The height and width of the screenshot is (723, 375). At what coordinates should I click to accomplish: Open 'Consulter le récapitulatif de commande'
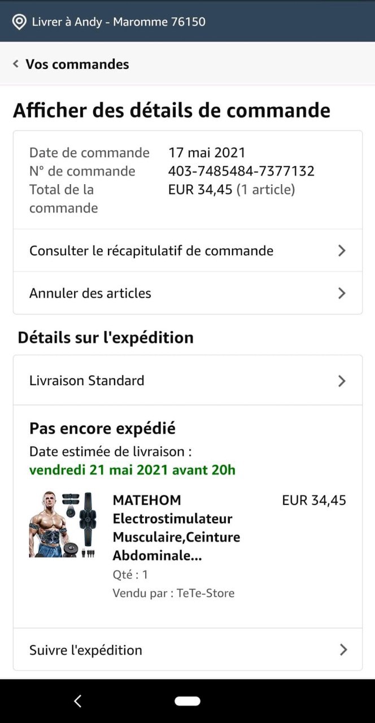tap(151, 250)
